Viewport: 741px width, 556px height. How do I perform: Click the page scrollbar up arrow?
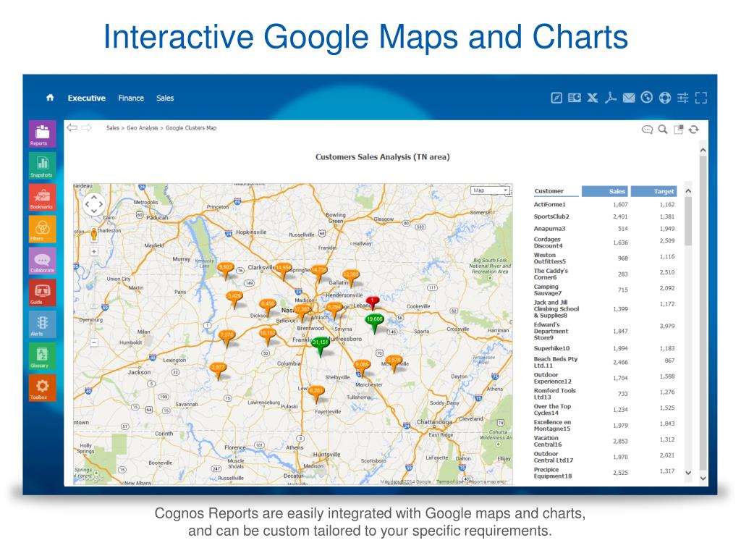point(703,151)
